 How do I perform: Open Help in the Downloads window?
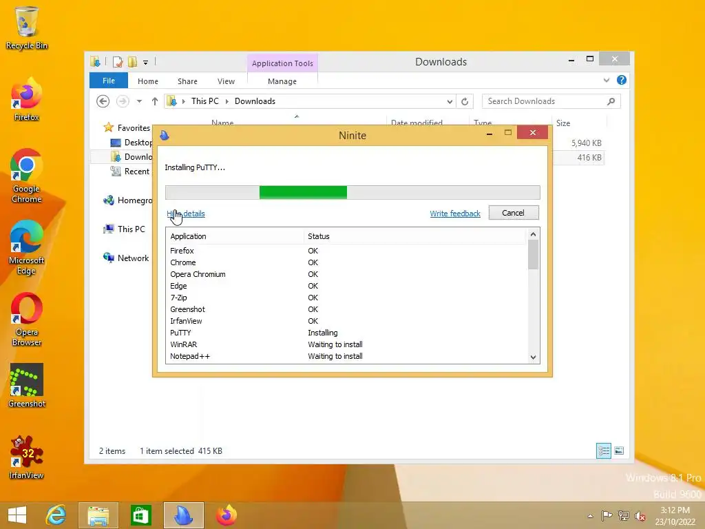[x=622, y=80]
